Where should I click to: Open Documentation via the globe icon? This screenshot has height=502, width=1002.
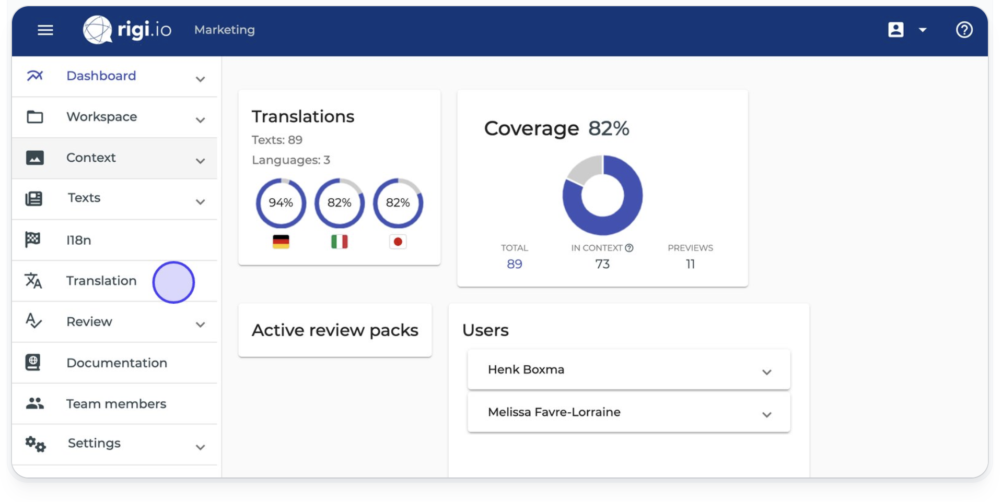pos(33,362)
